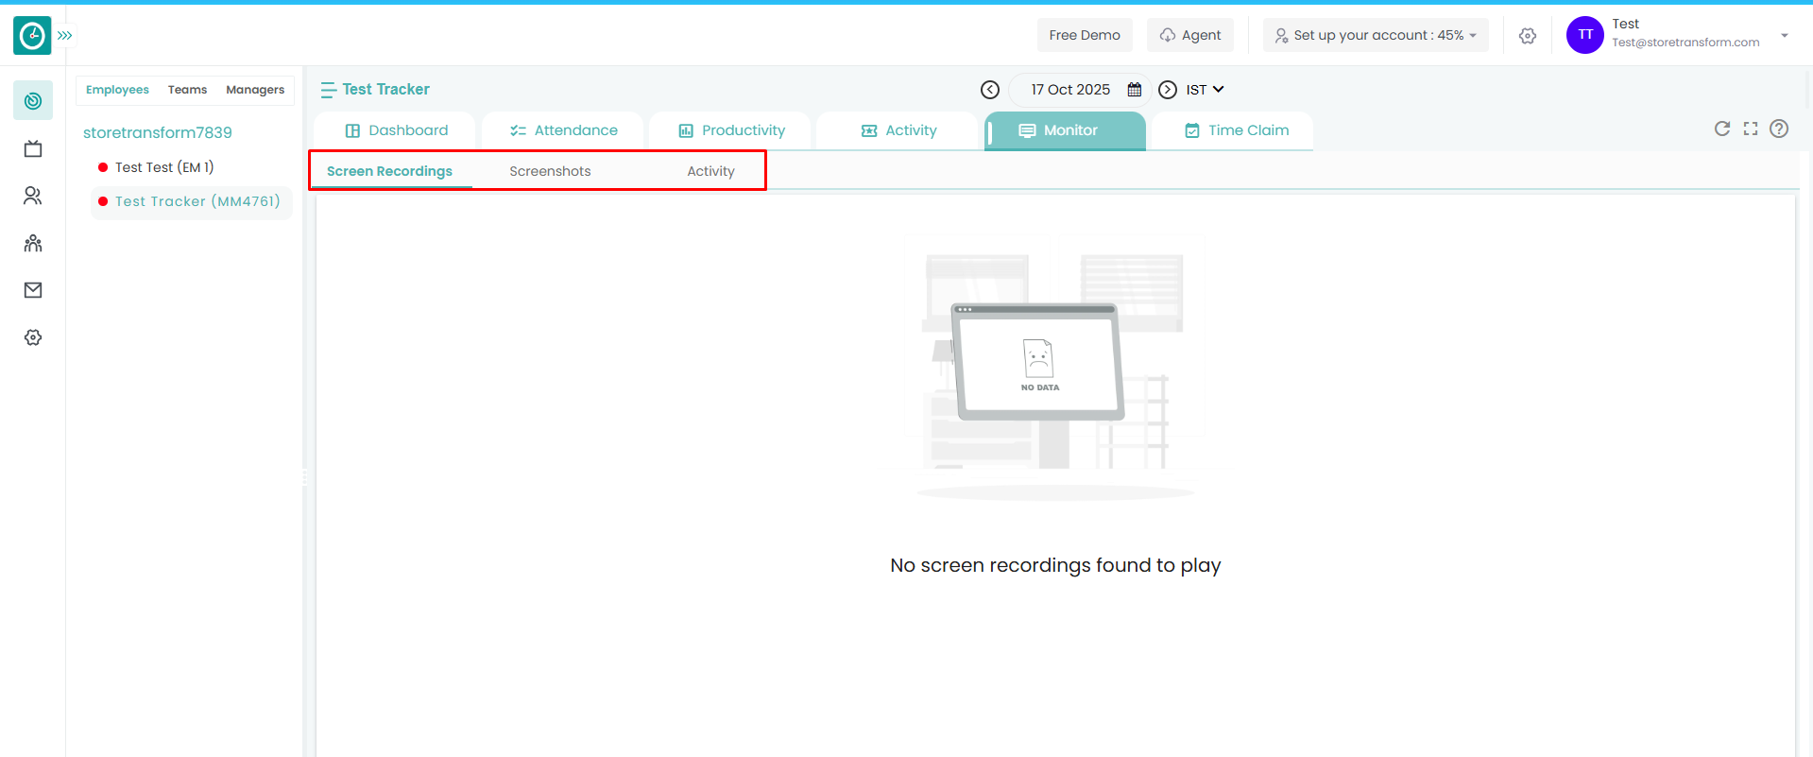1813x757 pixels.
Task: Open the single user icon in sidebar
Action: [x=33, y=196]
